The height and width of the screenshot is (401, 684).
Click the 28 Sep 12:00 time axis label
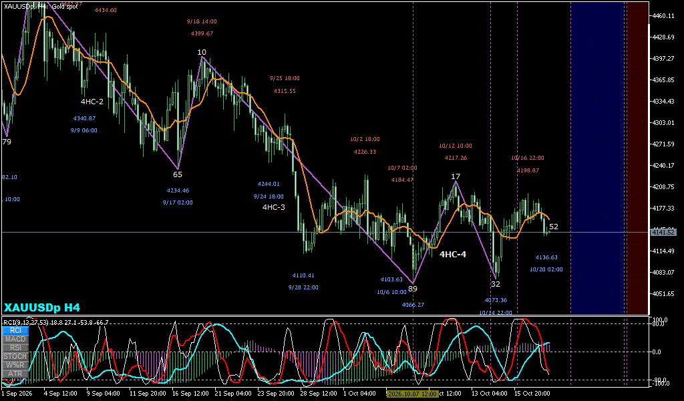point(319,394)
